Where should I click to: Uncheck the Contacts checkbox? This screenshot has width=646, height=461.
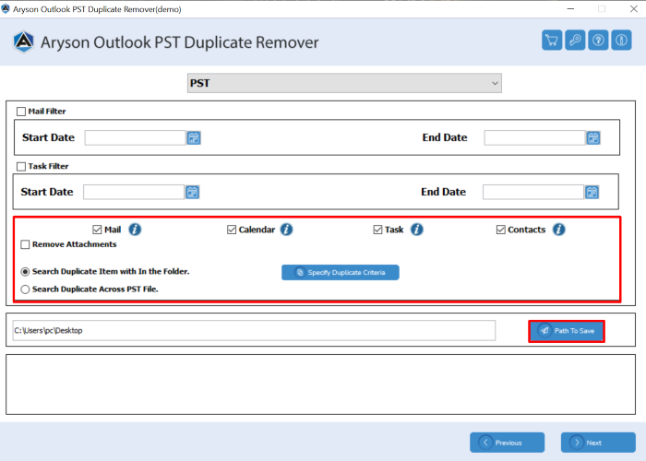[500, 230]
